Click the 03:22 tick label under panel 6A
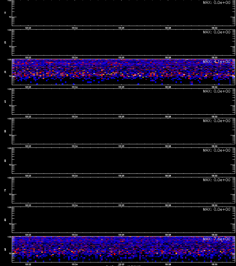This screenshot has height=266, width=236. click(x=28, y=176)
